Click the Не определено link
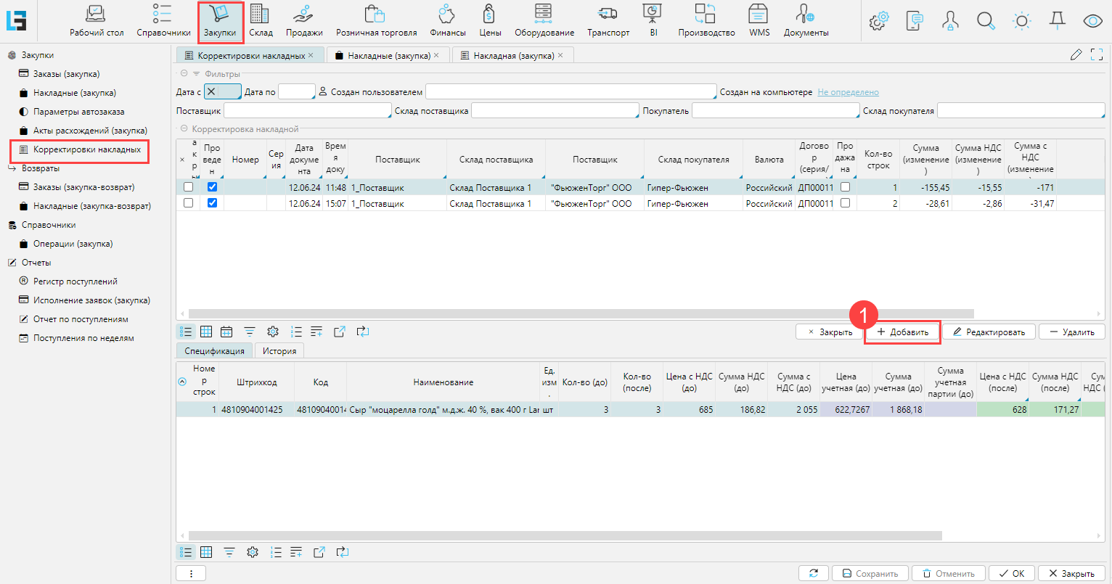Screen dimensions: 1112x584 pyautogui.click(x=848, y=92)
